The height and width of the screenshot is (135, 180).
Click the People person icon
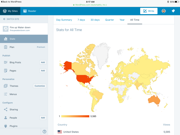6,118
